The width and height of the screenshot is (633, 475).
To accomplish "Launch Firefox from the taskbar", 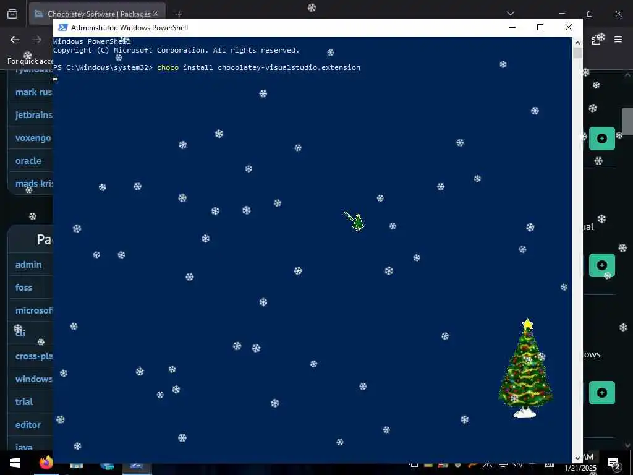I will (46, 463).
